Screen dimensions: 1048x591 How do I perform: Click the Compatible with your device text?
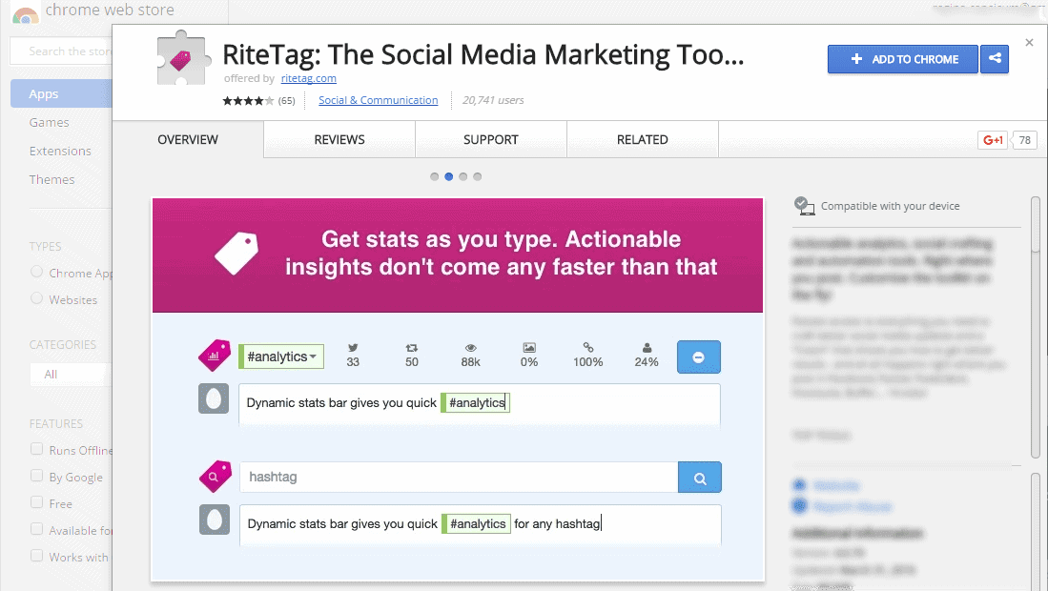coord(891,206)
